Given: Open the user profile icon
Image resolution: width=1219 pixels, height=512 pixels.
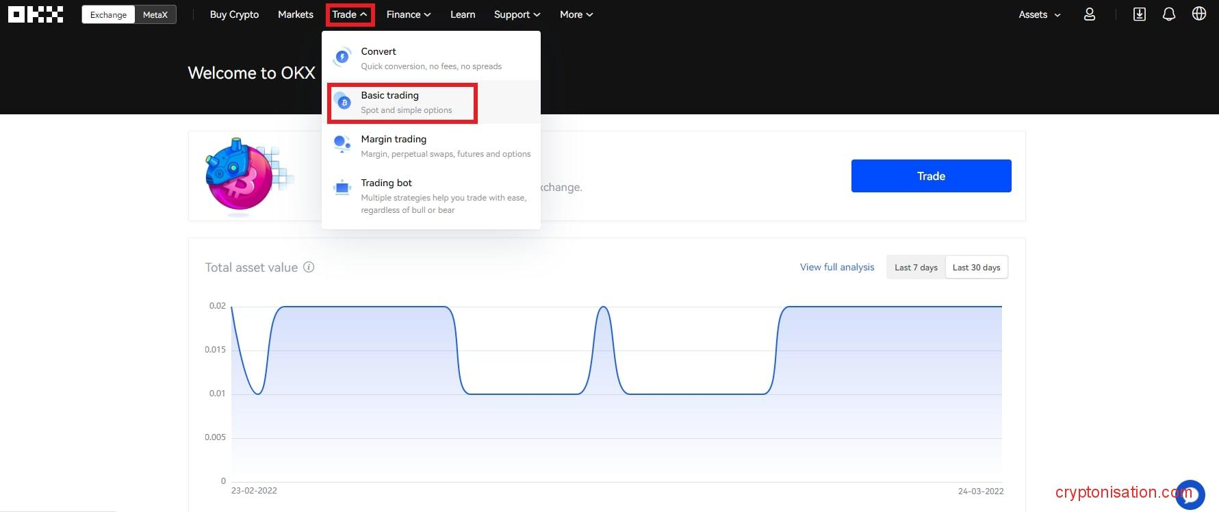Looking at the screenshot, I should [1090, 14].
